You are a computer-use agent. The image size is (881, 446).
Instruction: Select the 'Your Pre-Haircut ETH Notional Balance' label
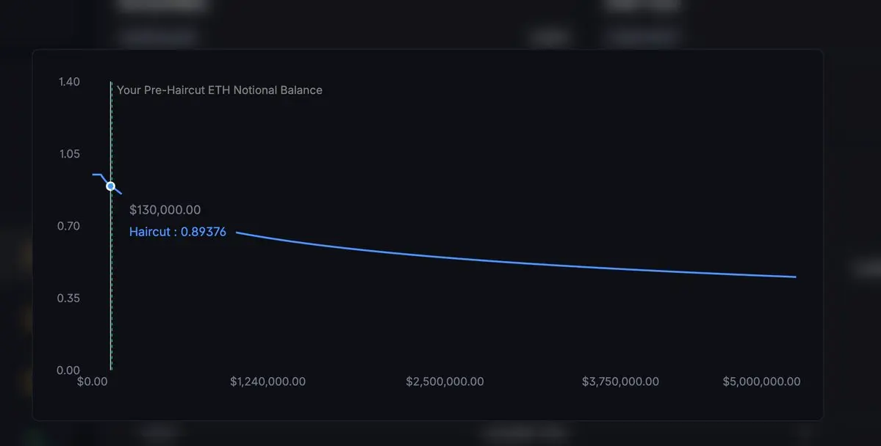click(x=220, y=90)
